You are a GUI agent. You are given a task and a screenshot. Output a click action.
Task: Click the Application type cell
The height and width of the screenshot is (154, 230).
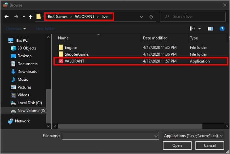coord(200,61)
